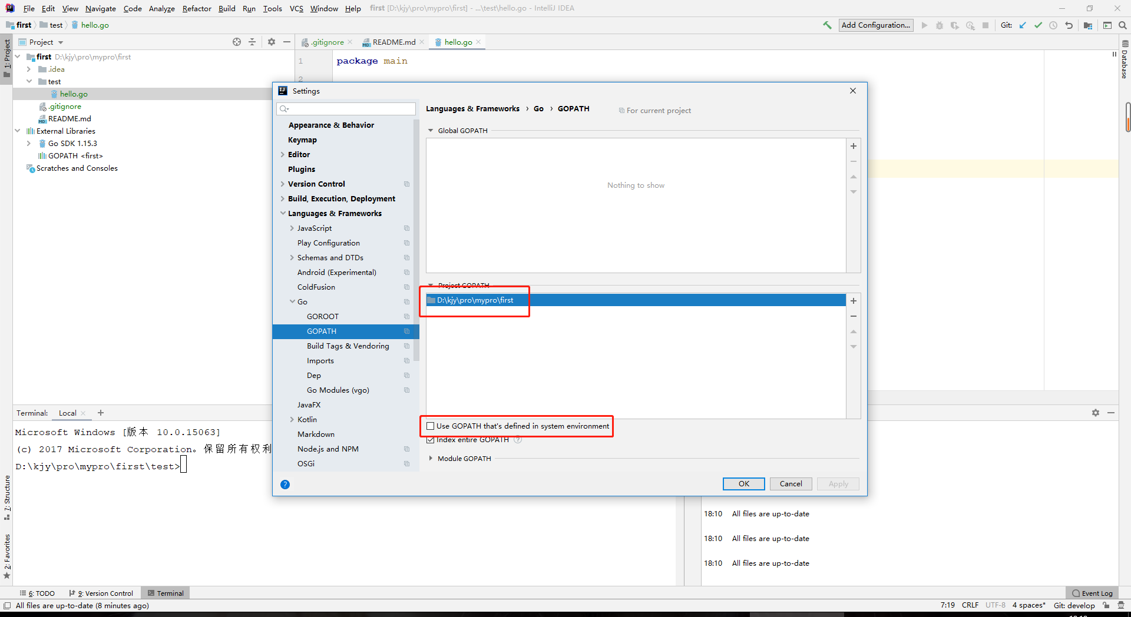Expand Version Control settings node
The width and height of the screenshot is (1131, 617).
coord(283,184)
